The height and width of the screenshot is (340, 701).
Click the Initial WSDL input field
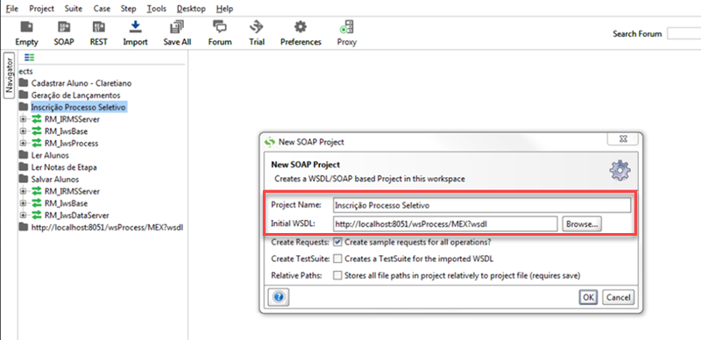[x=445, y=224]
